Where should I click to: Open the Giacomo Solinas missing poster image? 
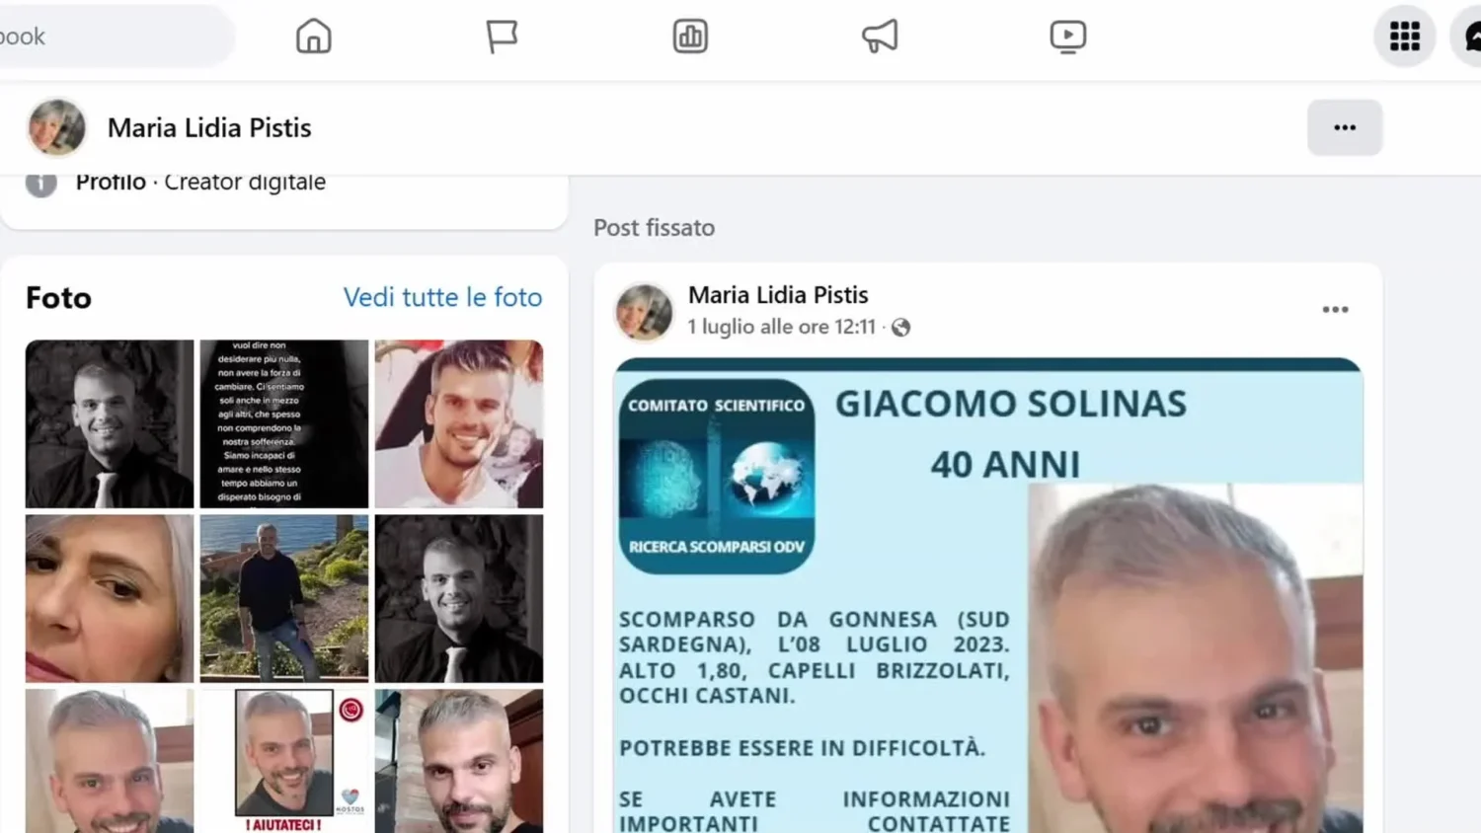(988, 596)
